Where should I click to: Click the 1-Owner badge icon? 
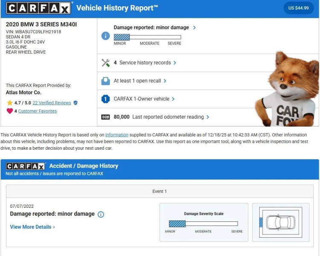105,99
